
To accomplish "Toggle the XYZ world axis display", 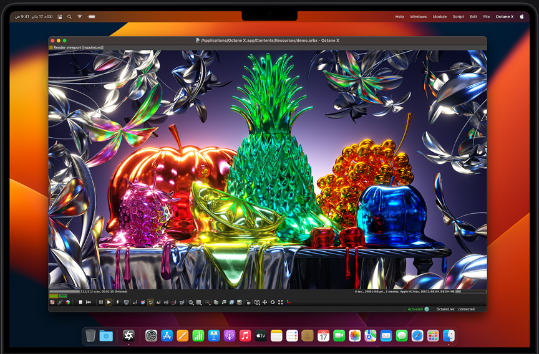I will pyautogui.click(x=288, y=302).
